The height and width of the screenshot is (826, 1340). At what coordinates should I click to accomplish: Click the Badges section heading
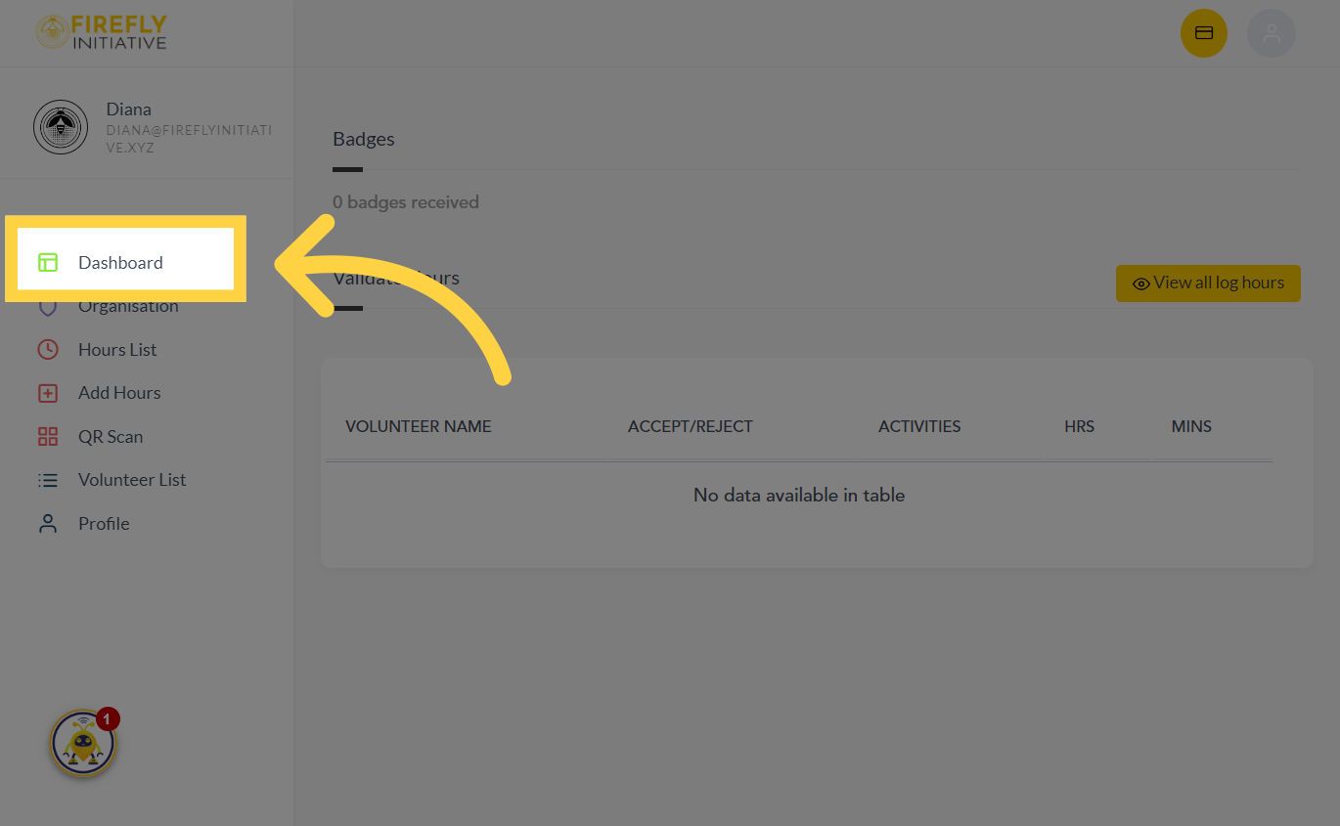(363, 138)
